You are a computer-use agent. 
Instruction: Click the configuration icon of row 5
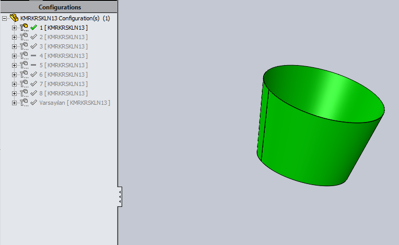24,65
